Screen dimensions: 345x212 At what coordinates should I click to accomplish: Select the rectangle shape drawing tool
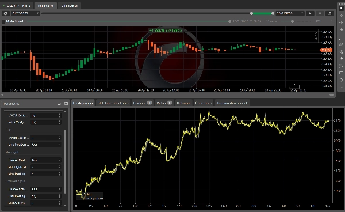click(341, 73)
